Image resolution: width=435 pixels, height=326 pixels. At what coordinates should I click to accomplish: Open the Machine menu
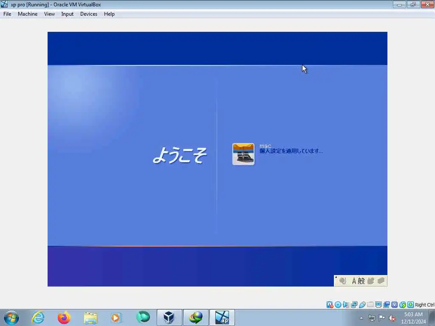click(28, 14)
